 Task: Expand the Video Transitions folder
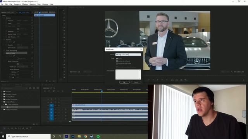coord(2,110)
